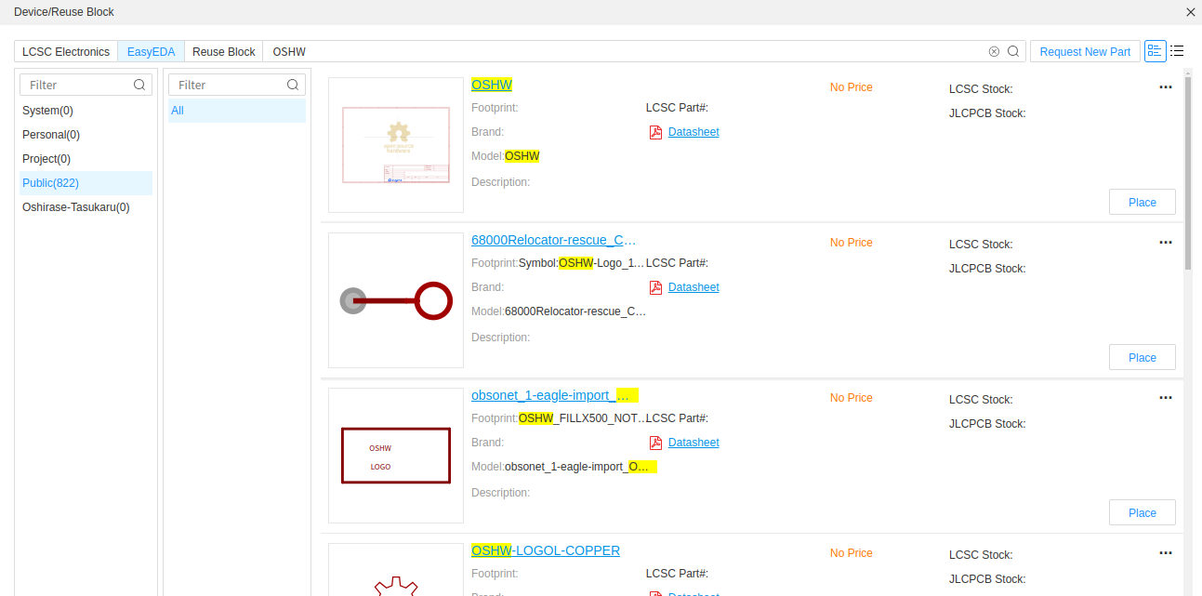Close the Device/Reuse Block dialog
1202x596 pixels.
[x=1191, y=12]
